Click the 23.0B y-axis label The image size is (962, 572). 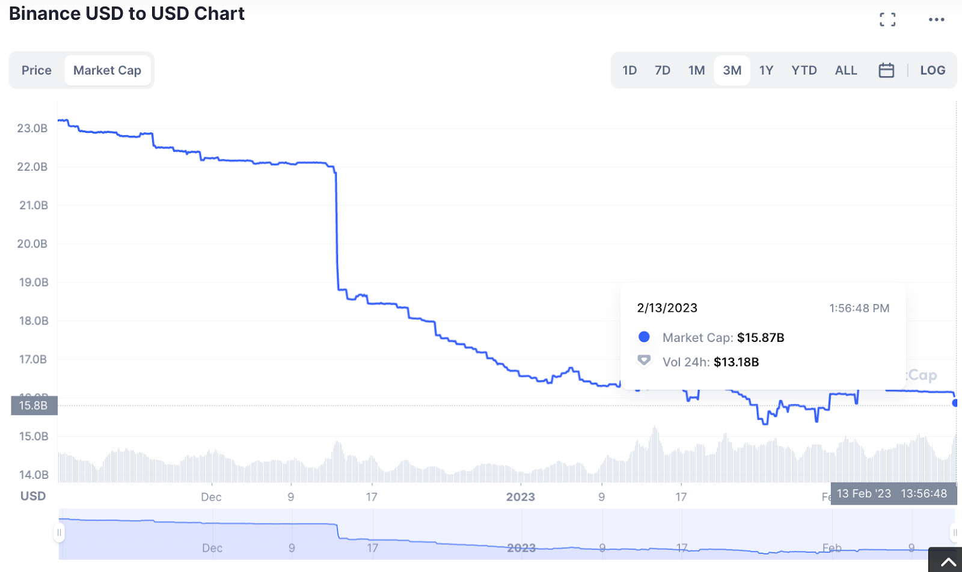point(32,128)
